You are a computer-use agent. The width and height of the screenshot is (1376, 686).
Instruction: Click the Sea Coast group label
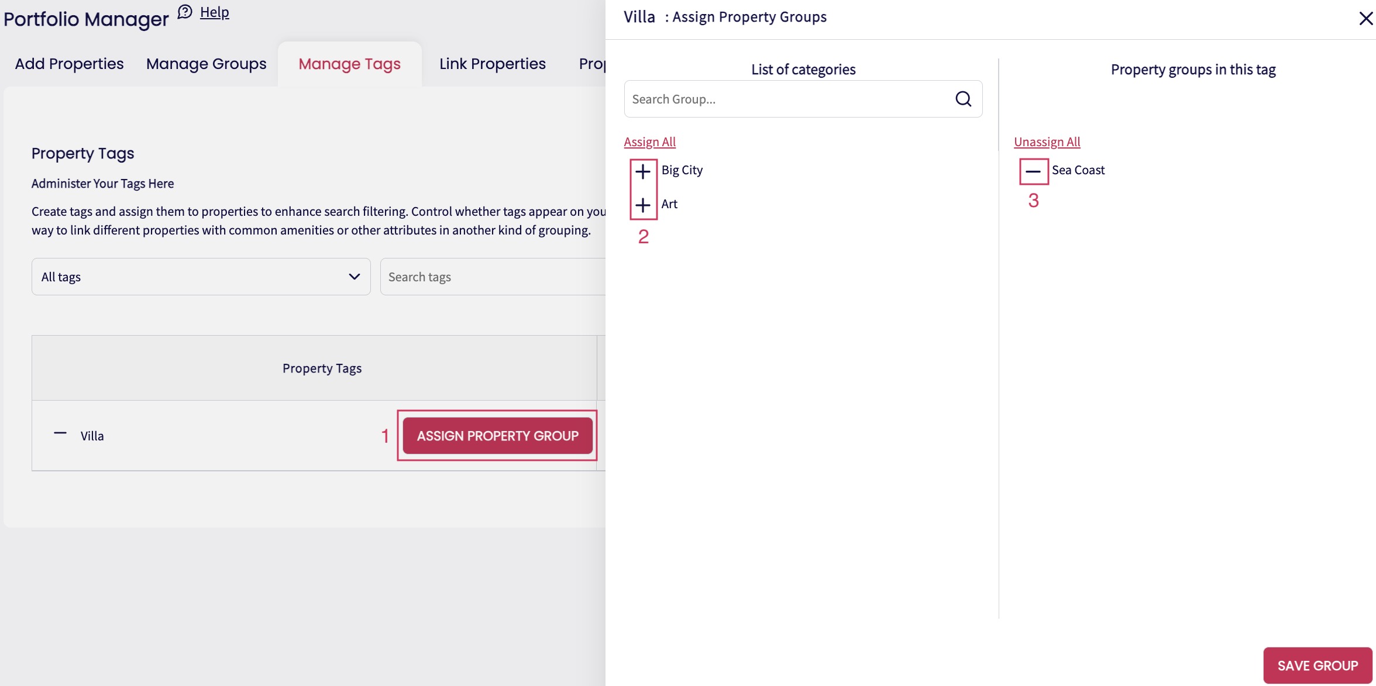point(1078,170)
